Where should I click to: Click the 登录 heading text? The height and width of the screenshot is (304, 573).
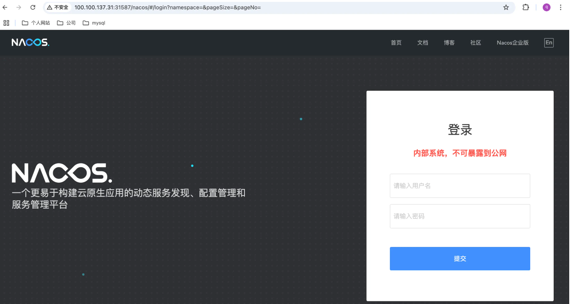coord(460,130)
